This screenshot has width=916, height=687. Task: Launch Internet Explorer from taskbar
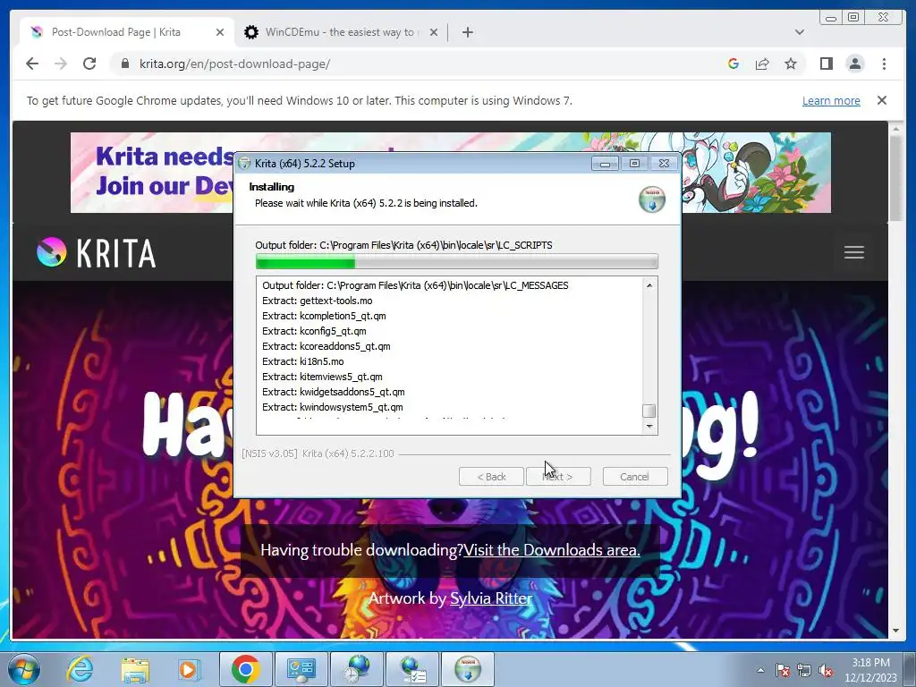pos(79,669)
